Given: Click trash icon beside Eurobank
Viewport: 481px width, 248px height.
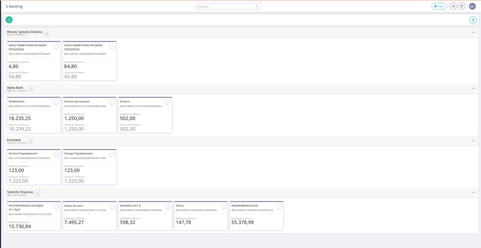Looking at the screenshot, I should pyautogui.click(x=31, y=141).
